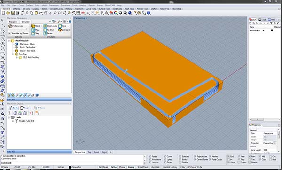Open the K-Bases tab
The image size is (282, 170).
[39, 108]
